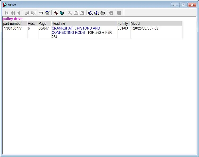Go back one step with the single left arrow
The image size is (199, 157).
(x=19, y=13)
